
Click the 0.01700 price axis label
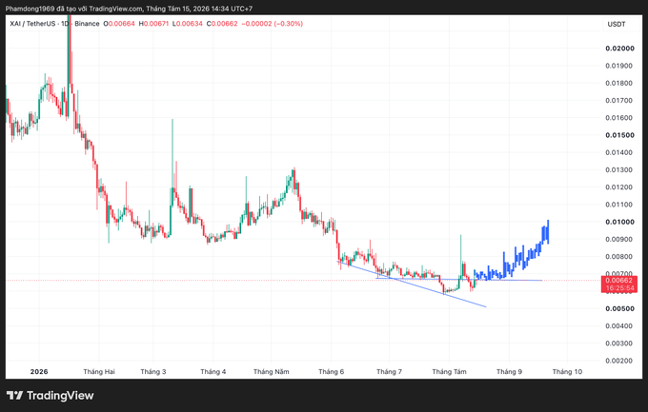(619, 100)
